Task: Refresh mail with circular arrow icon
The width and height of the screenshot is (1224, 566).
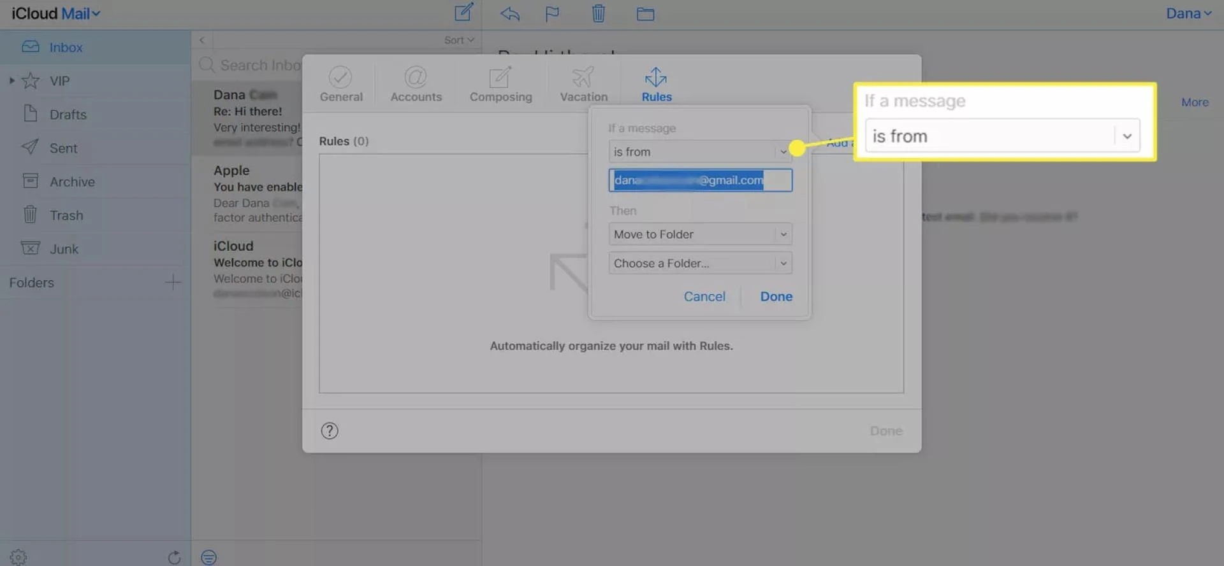Action: pos(174,557)
